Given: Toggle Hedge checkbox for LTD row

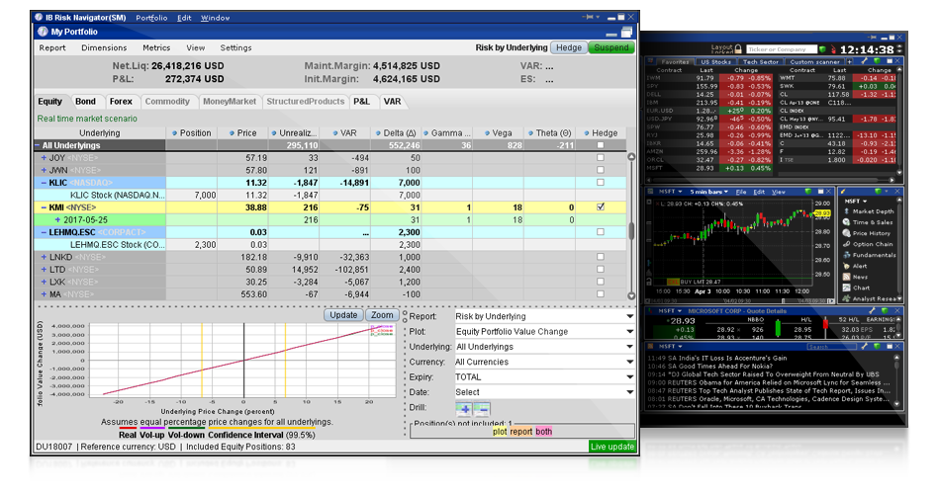Looking at the screenshot, I should [601, 270].
